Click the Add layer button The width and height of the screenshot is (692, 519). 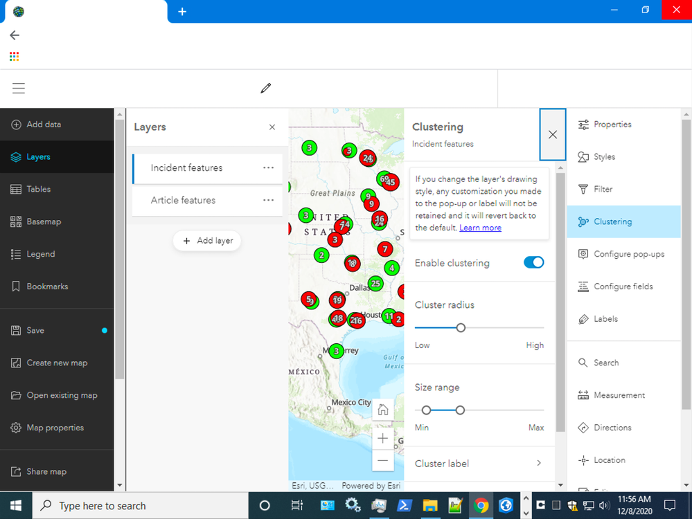(207, 241)
